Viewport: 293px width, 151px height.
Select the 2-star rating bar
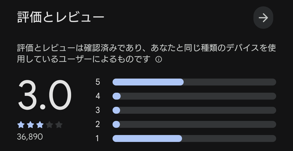(194, 124)
